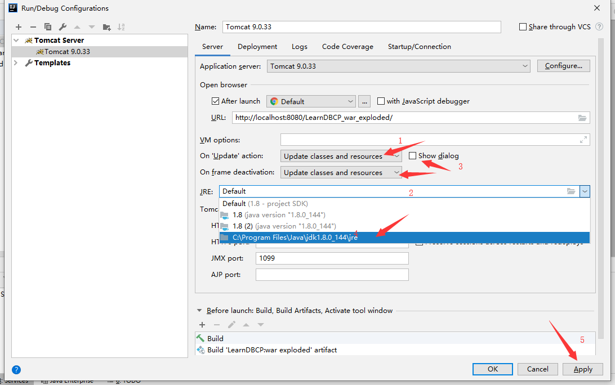
Task: Select Build 'LearnDBCP:war exploded' artifact row
Action: tap(395, 350)
